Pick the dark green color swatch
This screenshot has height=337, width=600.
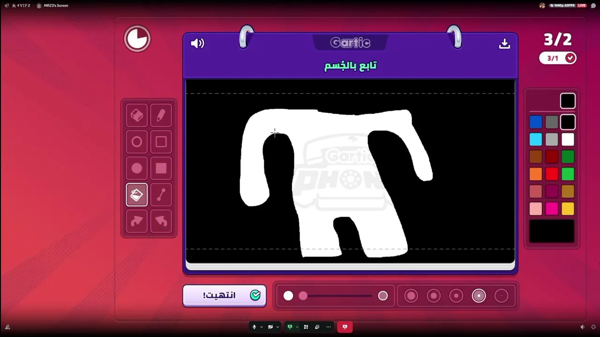tap(568, 157)
